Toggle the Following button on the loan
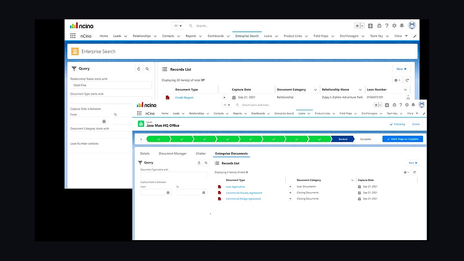464x261 pixels. pyautogui.click(x=397, y=124)
